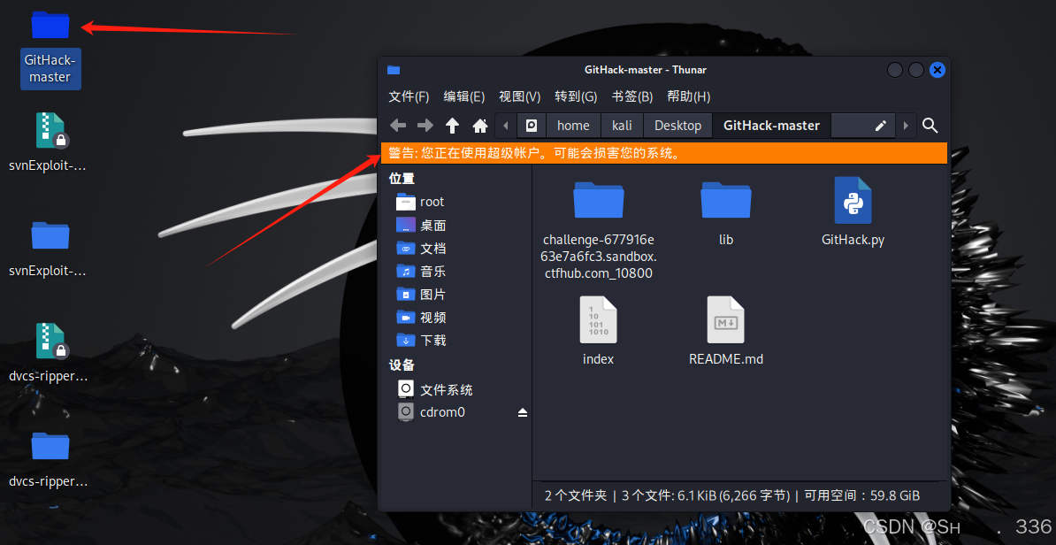The width and height of the screenshot is (1056, 545).
Task: Click the Thunar window folder icon in titlebar
Action: coord(394,69)
